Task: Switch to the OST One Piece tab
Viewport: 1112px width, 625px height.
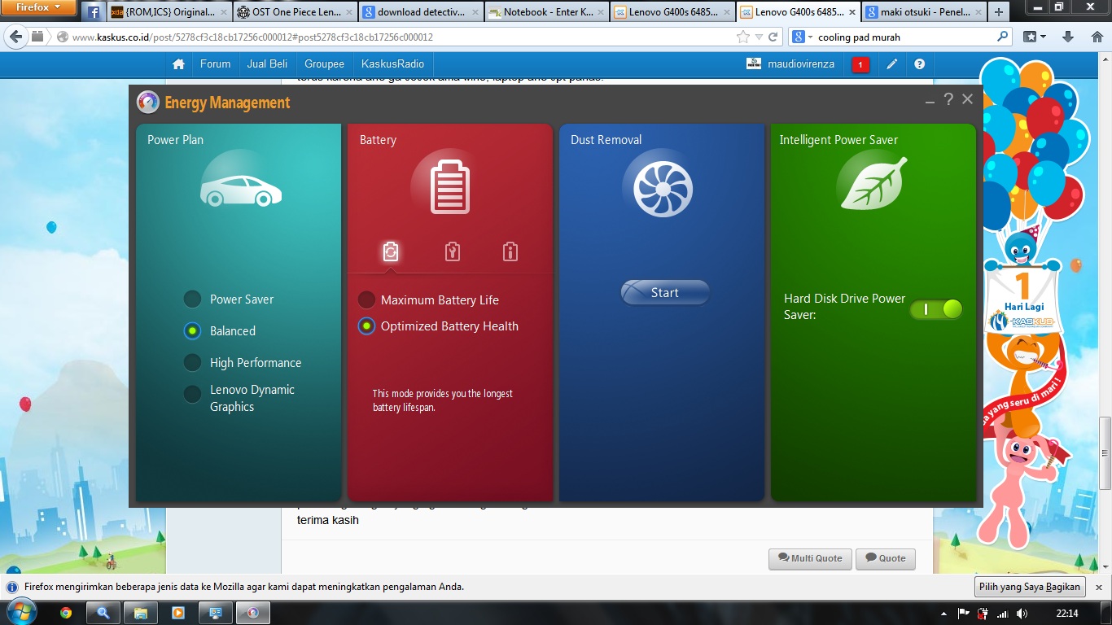Action: 295,12
